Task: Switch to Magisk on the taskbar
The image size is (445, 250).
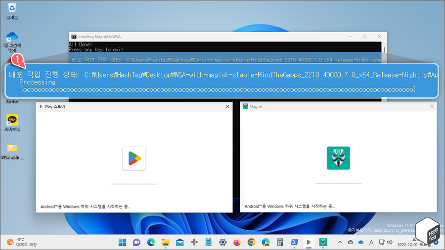Action: coord(323,243)
